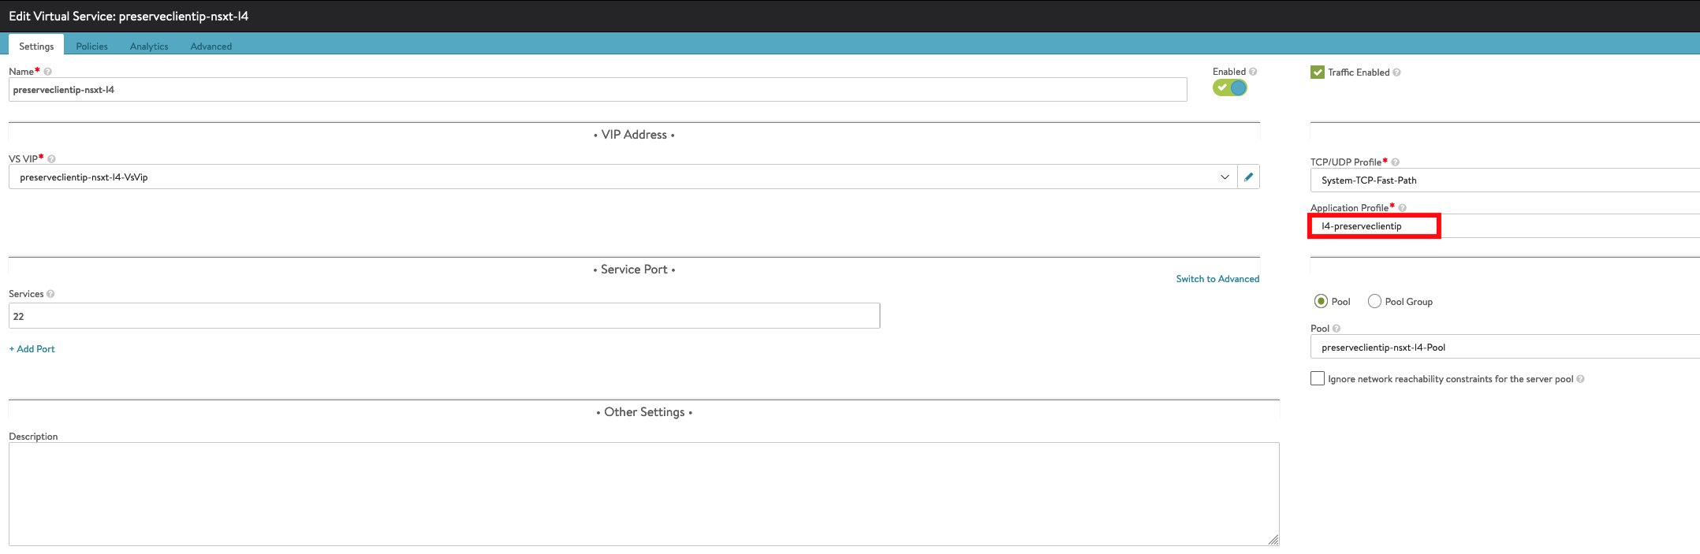
Task: Open help icon next to Services label
Action: tap(50, 294)
